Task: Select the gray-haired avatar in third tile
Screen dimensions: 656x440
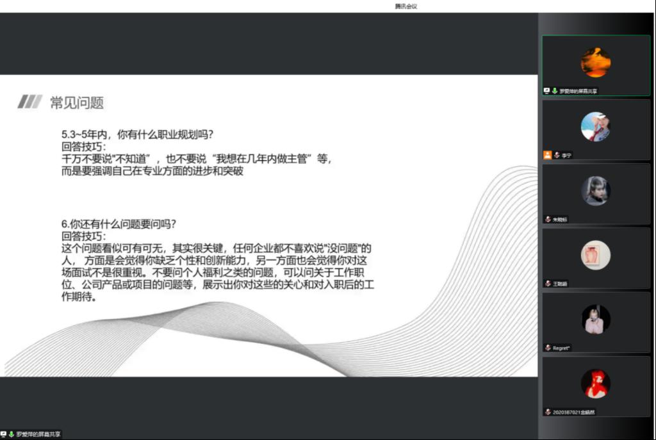Action: [595, 191]
